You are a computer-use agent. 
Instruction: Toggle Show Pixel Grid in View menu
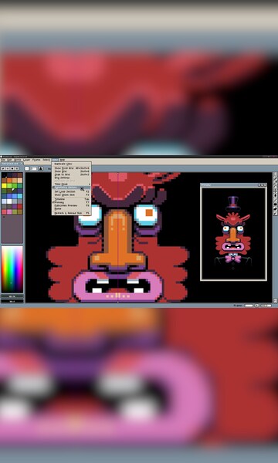pos(64,168)
